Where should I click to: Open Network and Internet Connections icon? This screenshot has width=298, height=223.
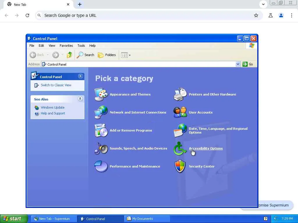[101, 112]
